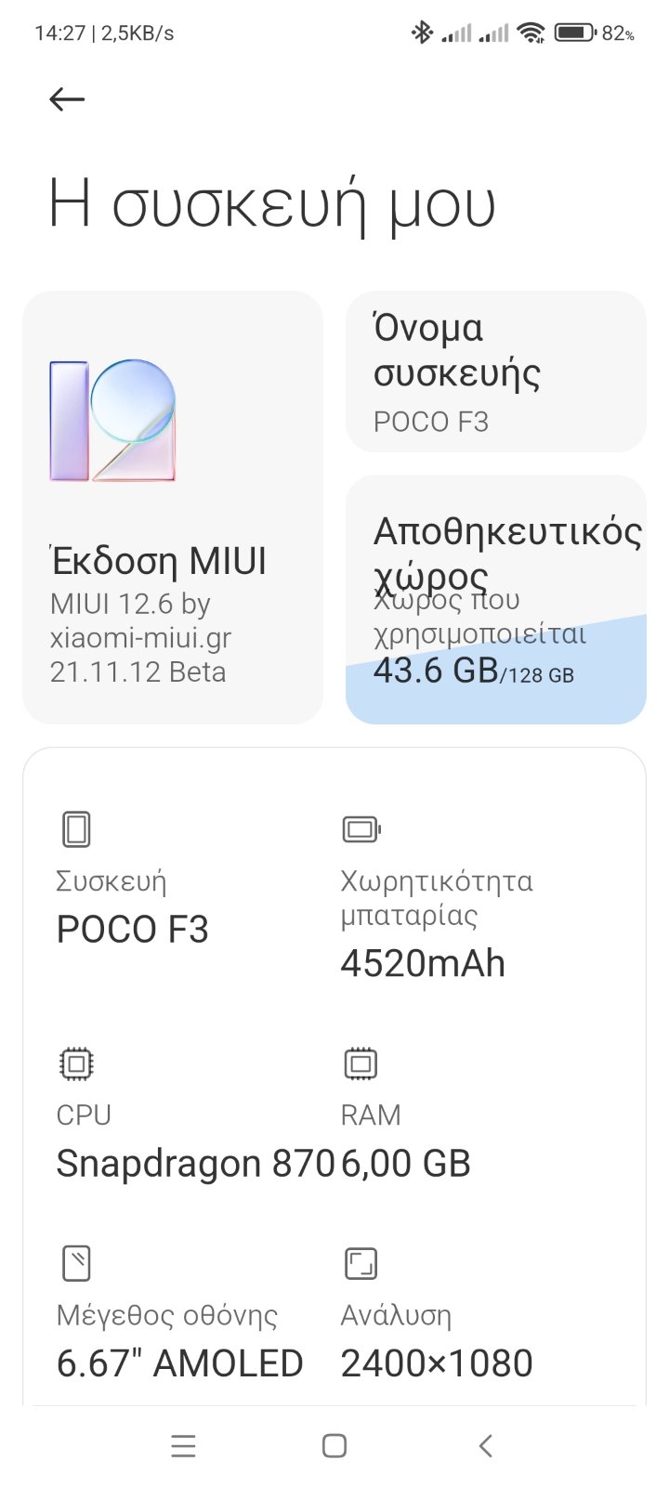Tap the Η συσκευή μου page title
This screenshot has height=1486, width=669.
point(271,204)
